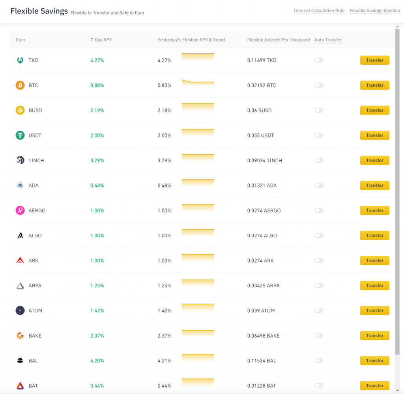Click Transfer button for ARK
Screen dimensions: 404x394
pyautogui.click(x=375, y=261)
